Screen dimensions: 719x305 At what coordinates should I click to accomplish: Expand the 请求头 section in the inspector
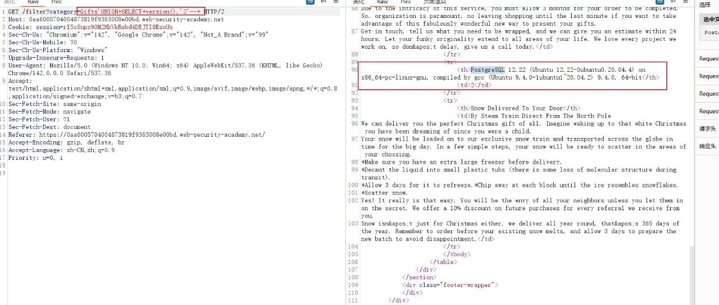[x=707, y=128]
